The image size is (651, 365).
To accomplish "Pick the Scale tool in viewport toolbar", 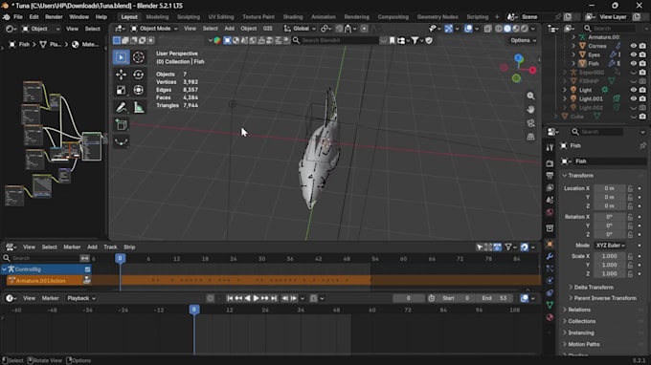I will click(121, 90).
